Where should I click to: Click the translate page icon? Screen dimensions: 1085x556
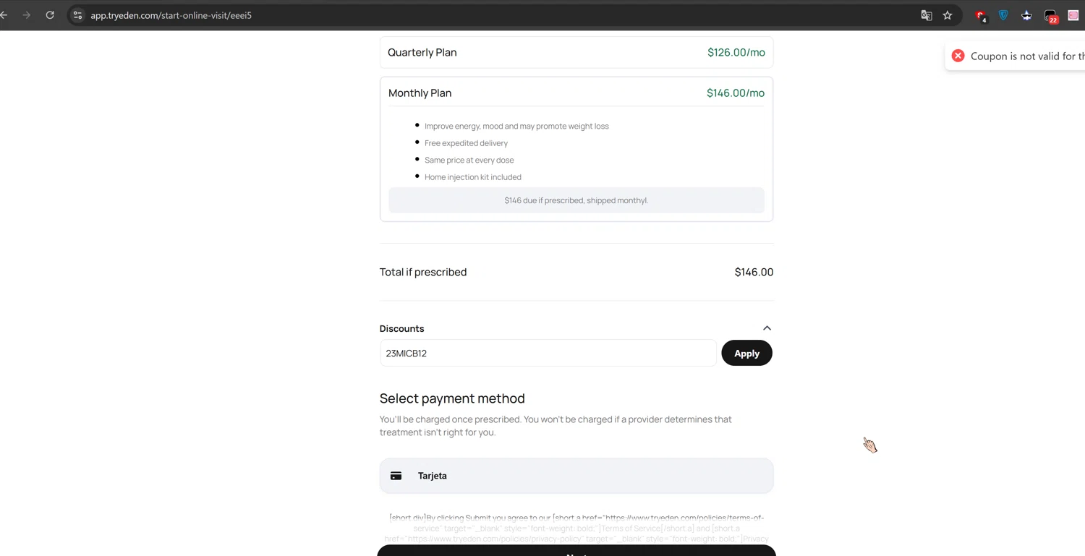(x=926, y=15)
